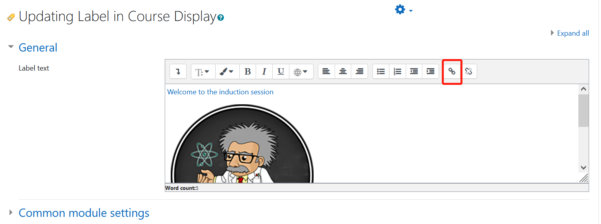
Task: Align text to the left
Action: [x=326, y=72]
